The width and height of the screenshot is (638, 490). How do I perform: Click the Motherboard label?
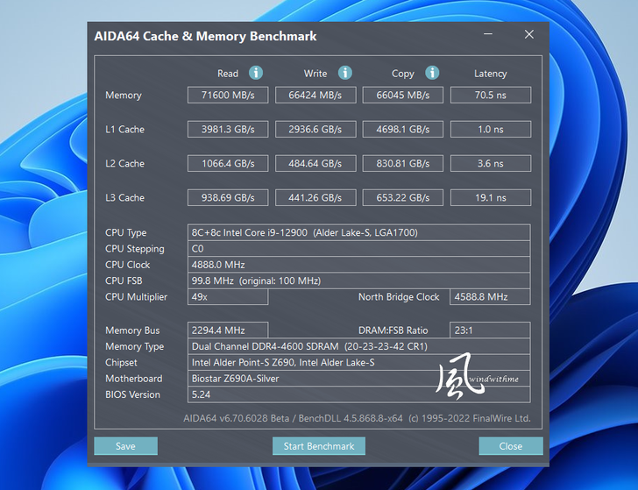tap(134, 379)
